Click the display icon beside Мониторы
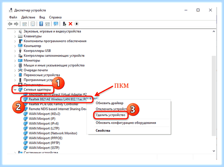 click(20, 61)
